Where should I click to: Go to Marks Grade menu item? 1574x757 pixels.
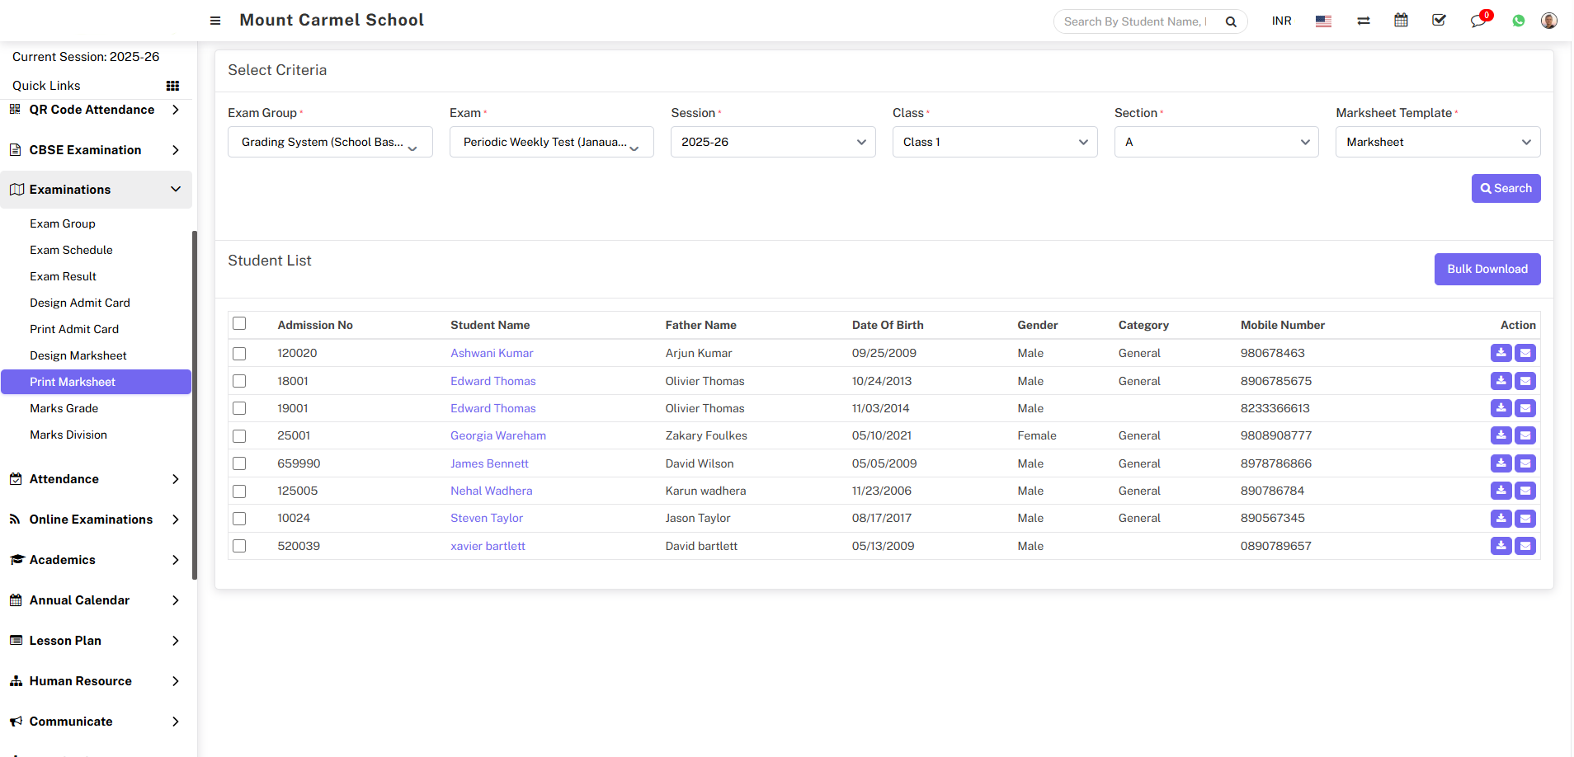click(64, 408)
